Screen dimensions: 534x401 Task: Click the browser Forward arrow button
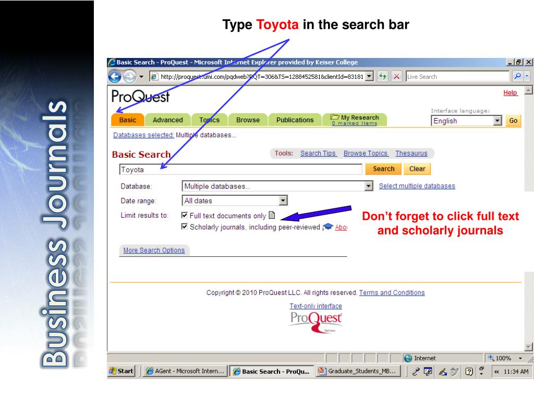pyautogui.click(x=129, y=76)
